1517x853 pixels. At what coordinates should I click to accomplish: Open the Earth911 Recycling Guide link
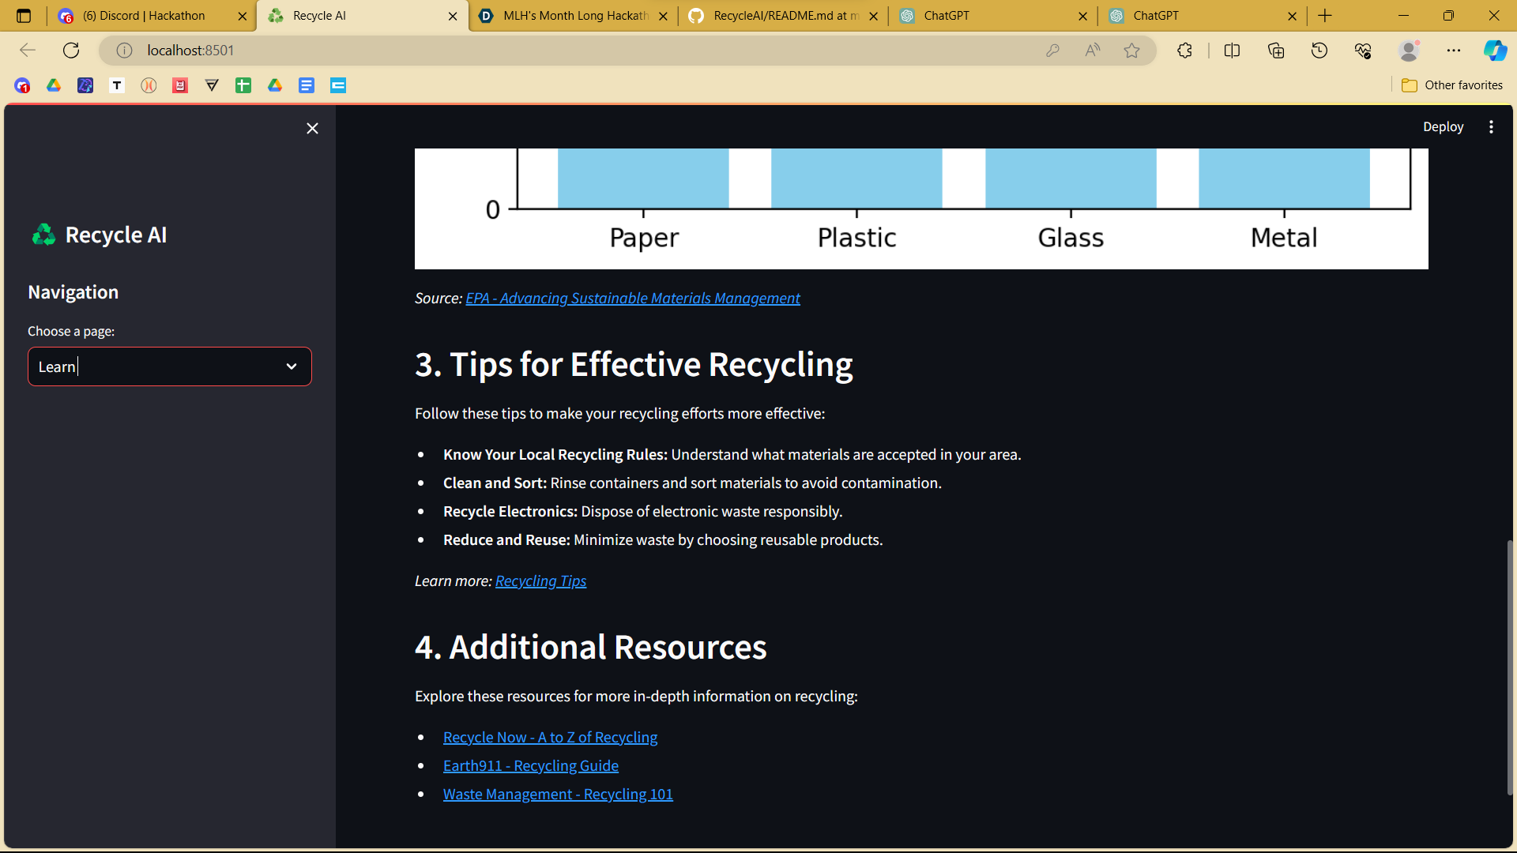pyautogui.click(x=530, y=765)
